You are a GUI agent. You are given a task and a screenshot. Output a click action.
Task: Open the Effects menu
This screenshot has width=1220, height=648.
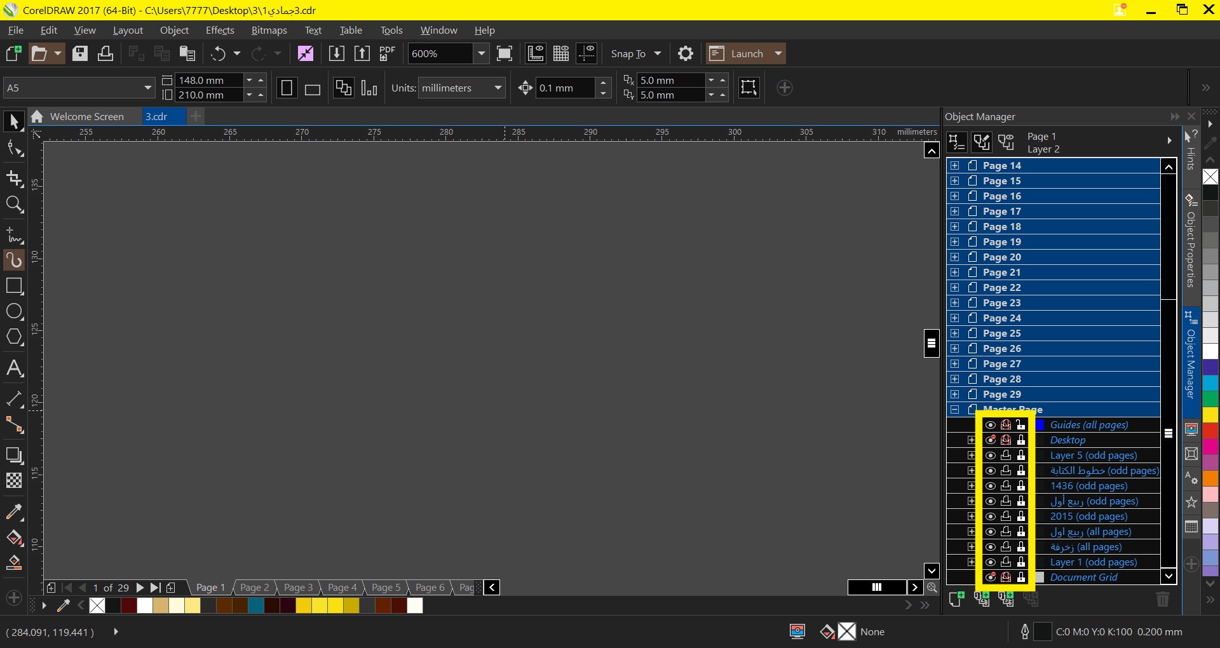(x=220, y=30)
